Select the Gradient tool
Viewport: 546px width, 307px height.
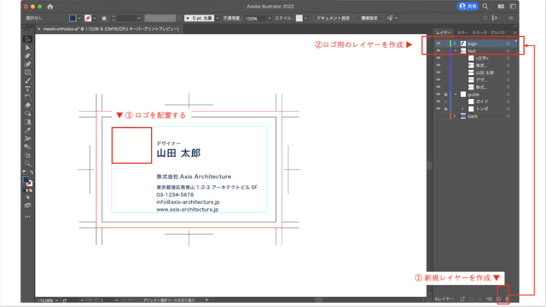pos(27,122)
